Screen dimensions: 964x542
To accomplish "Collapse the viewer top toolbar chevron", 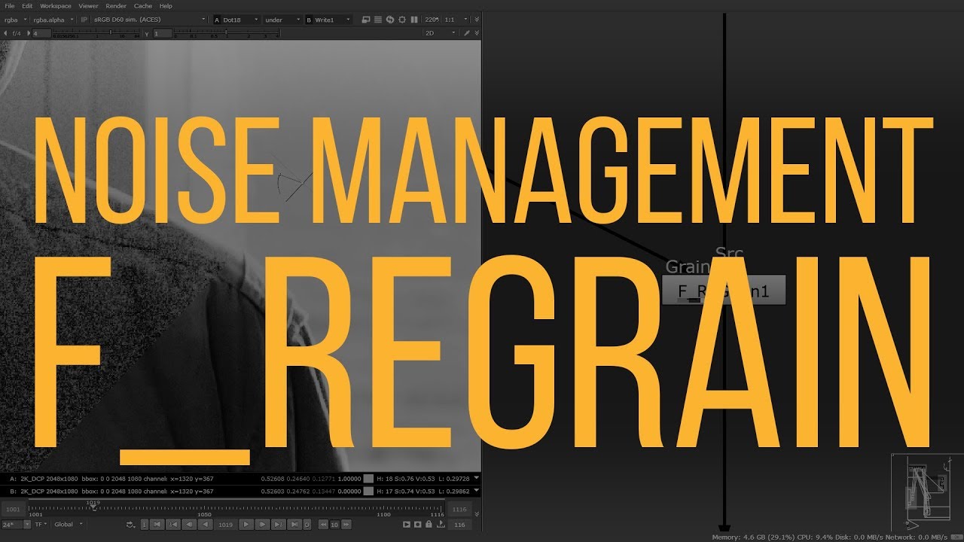I will [x=477, y=20].
